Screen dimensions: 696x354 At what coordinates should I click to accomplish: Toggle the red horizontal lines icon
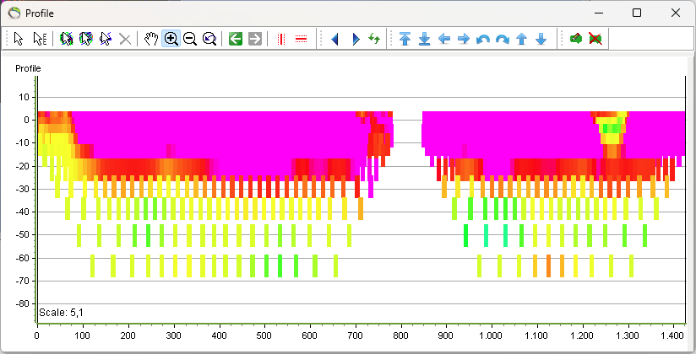click(301, 39)
